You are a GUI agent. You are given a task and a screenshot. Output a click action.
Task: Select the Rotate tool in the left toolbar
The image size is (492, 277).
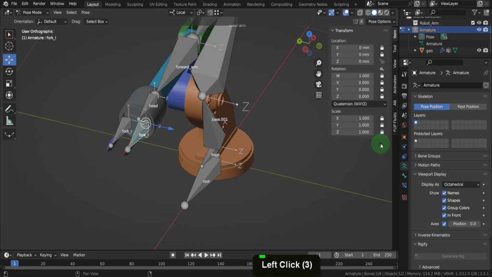click(x=9, y=71)
